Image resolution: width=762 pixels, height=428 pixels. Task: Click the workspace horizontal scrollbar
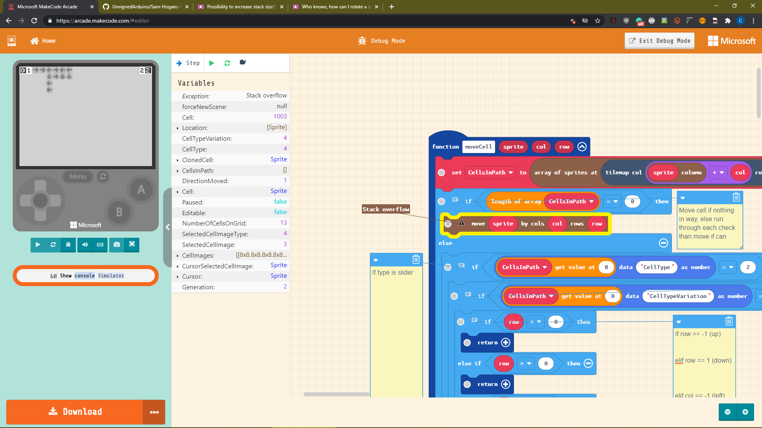pos(336,394)
